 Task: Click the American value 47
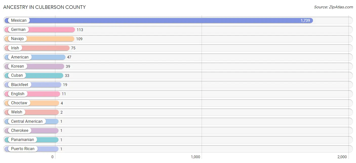(x=69, y=57)
